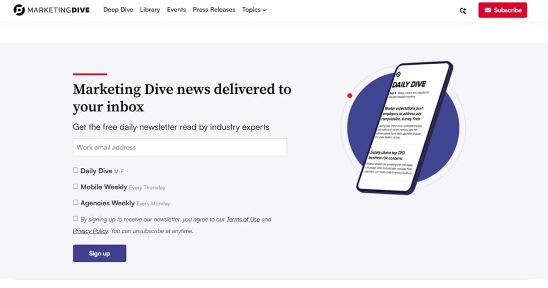This screenshot has width=548, height=288.
Task: Check the terms agreement checkbox
Action: pos(75,219)
